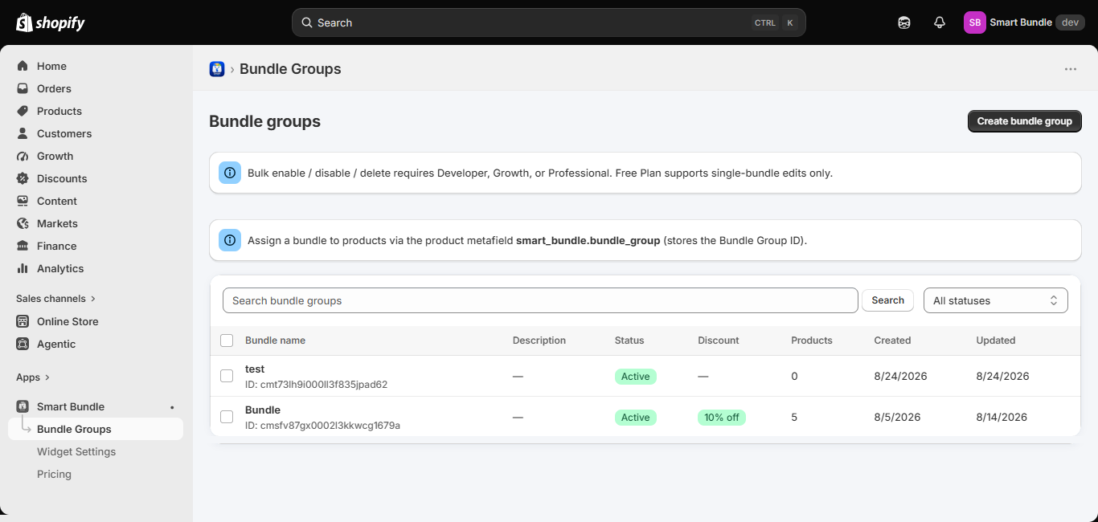This screenshot has width=1098, height=522.
Task: Click the Products tag icon
Action: [x=23, y=111]
